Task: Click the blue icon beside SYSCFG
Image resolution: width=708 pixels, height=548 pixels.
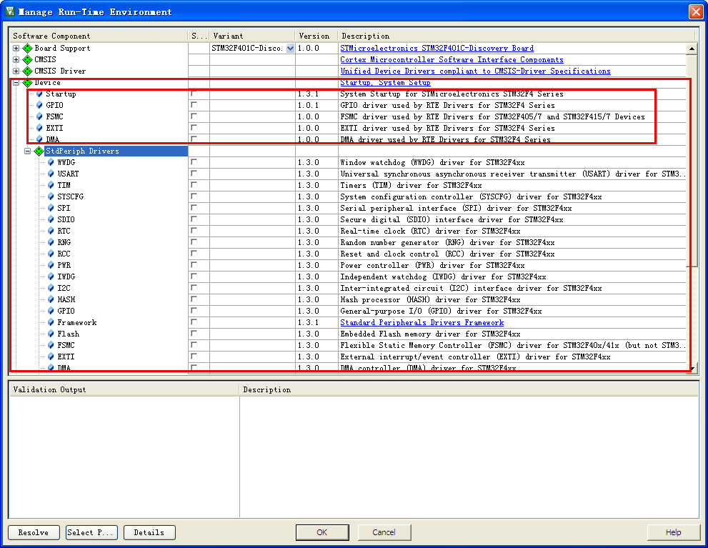Action: [51, 196]
